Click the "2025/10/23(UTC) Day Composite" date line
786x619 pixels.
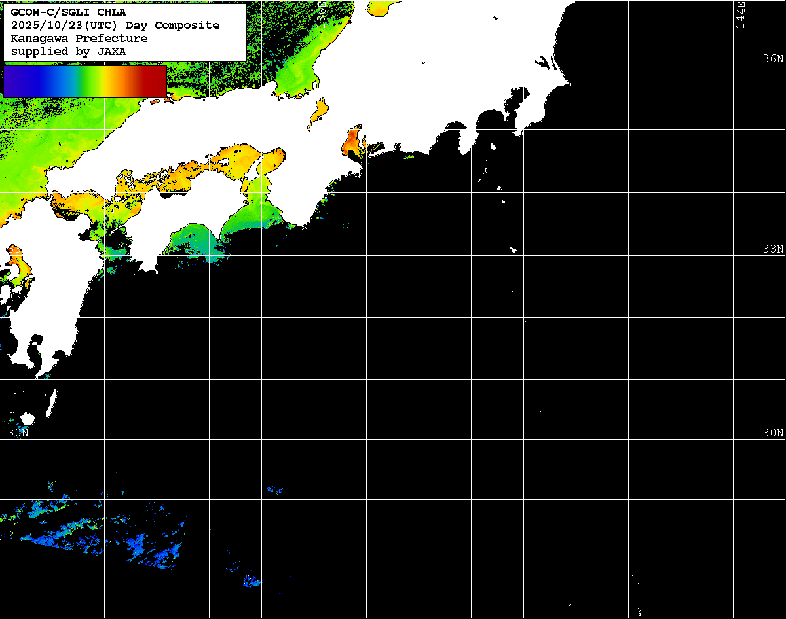[x=115, y=25]
